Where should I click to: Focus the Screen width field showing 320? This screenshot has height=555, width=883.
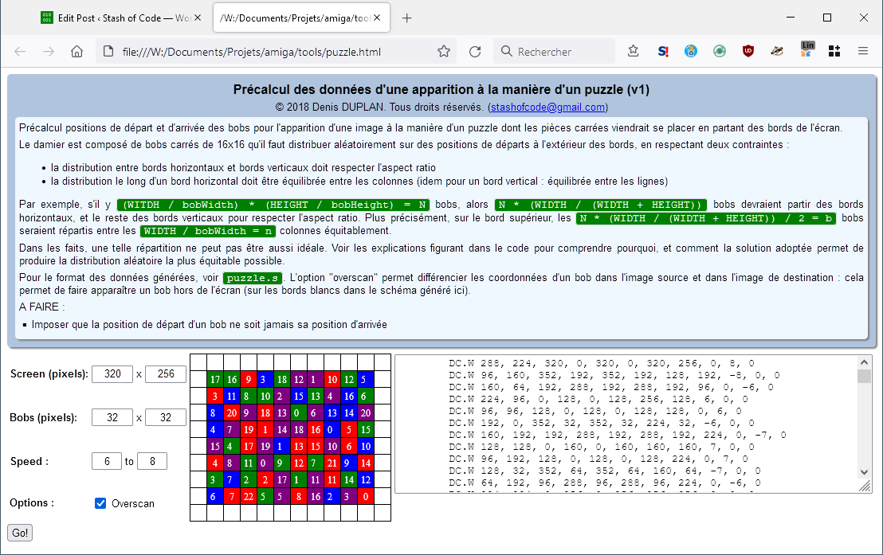click(112, 374)
